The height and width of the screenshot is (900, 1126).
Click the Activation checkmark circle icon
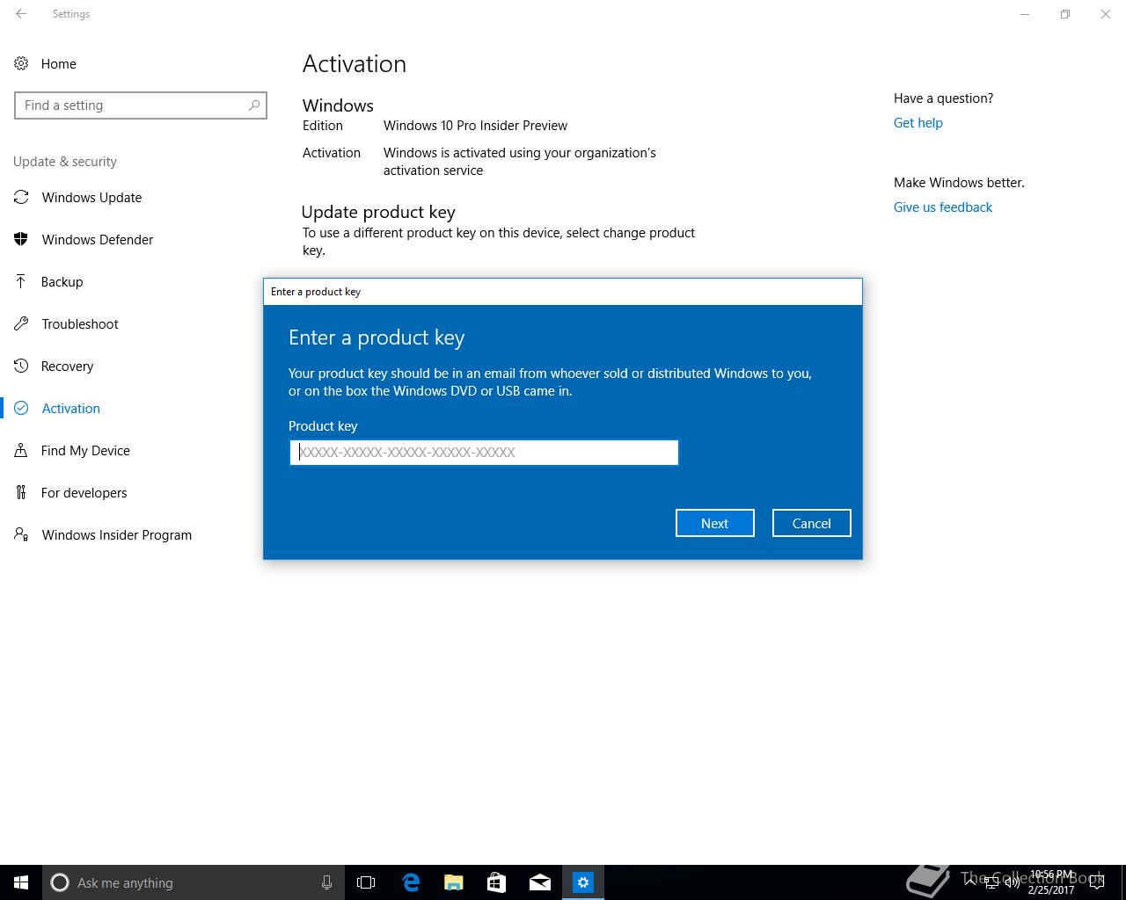pos(21,408)
